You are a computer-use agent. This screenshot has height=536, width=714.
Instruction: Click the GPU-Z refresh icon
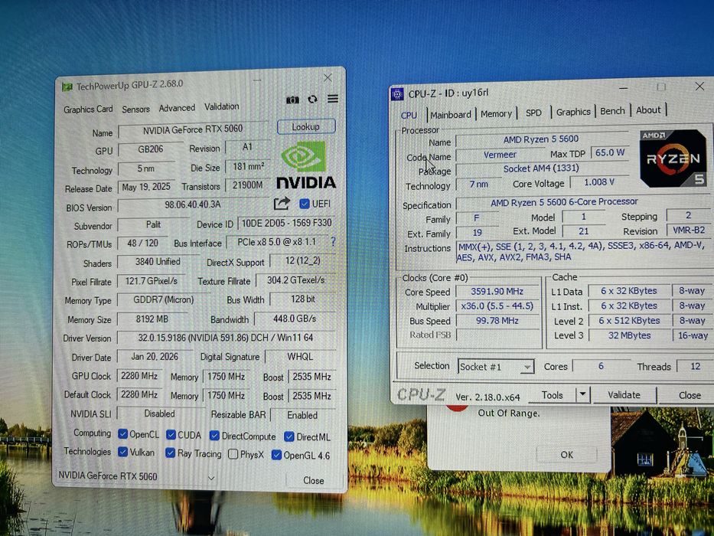pos(312,99)
